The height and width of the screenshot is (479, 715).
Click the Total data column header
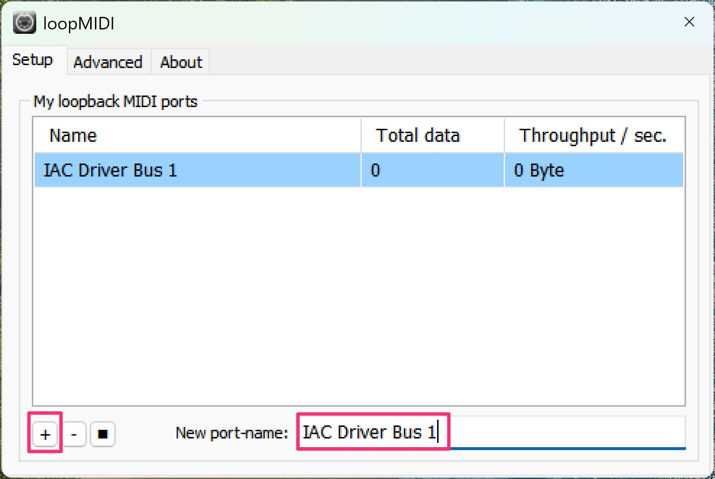(x=418, y=136)
